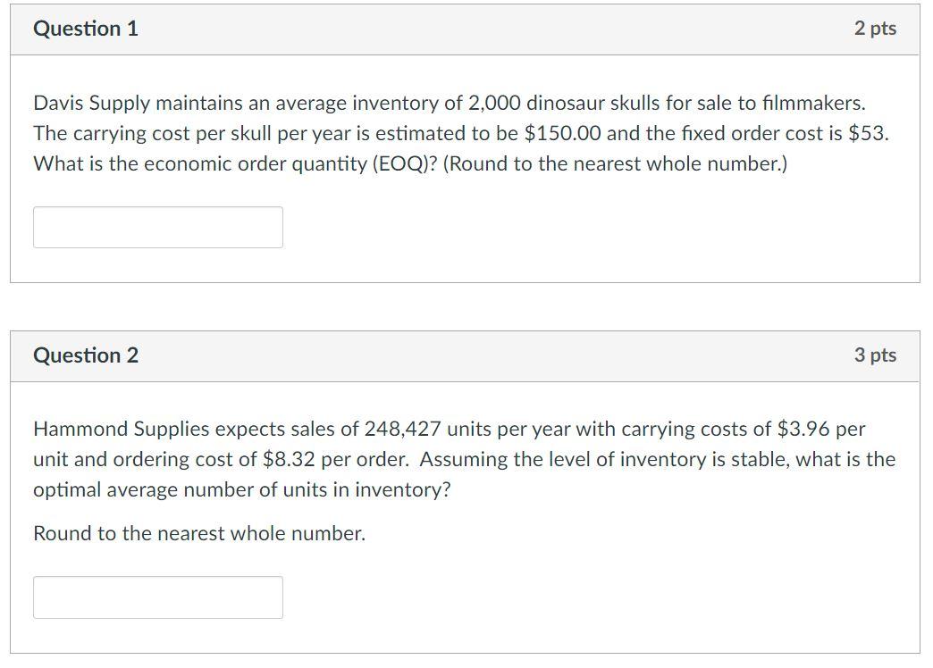Image resolution: width=933 pixels, height=668 pixels.
Task: Click the Question 1 answer input field
Action: coord(157,228)
